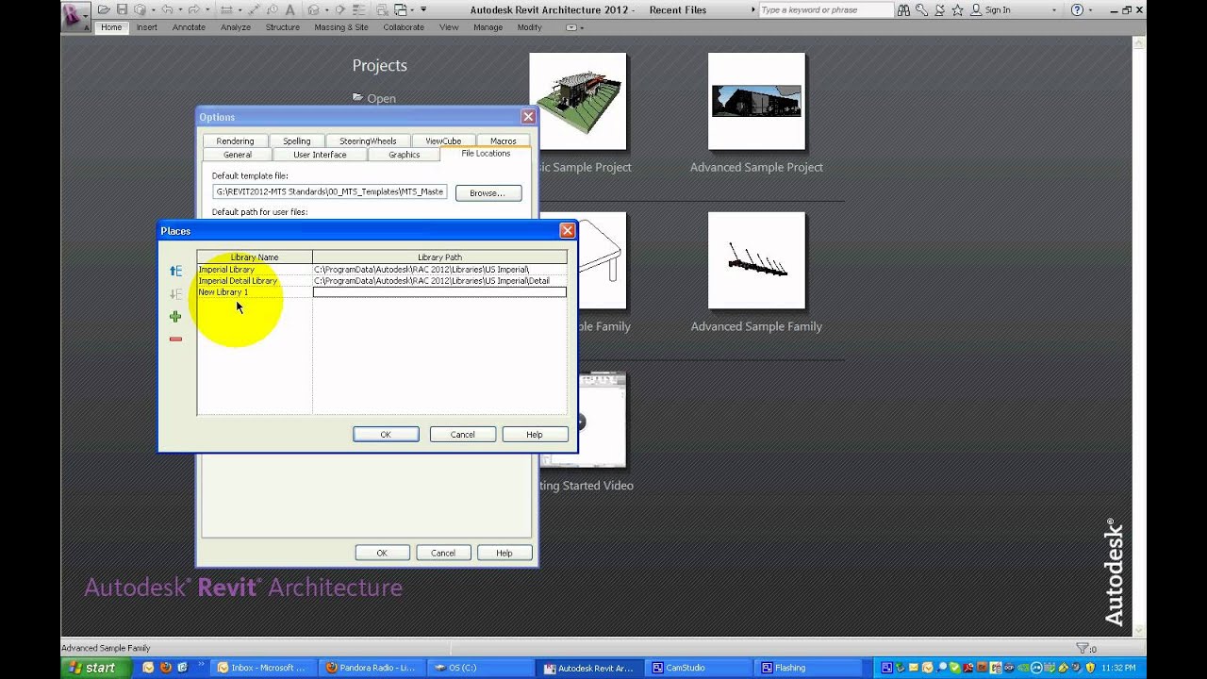
Task: Select the Imperial Detail Library row name
Action: [x=238, y=281]
